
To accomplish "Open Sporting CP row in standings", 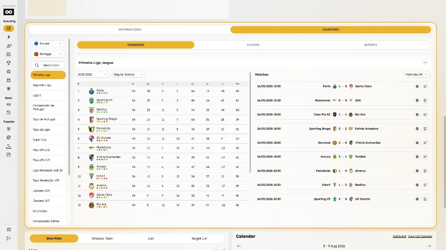I will (162, 101).
